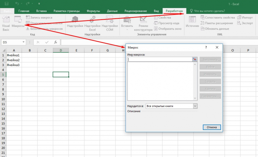The height and width of the screenshot is (157, 258).
Task: Switch to the Вставка tab
Action: [x=41, y=11]
